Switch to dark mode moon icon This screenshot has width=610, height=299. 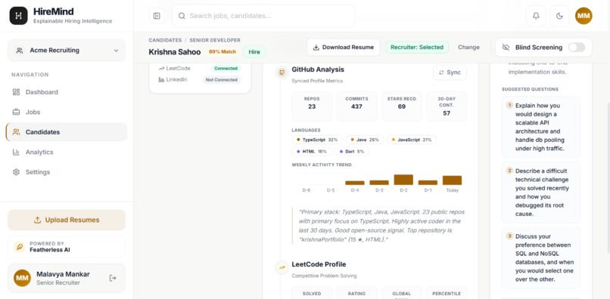[x=559, y=16]
